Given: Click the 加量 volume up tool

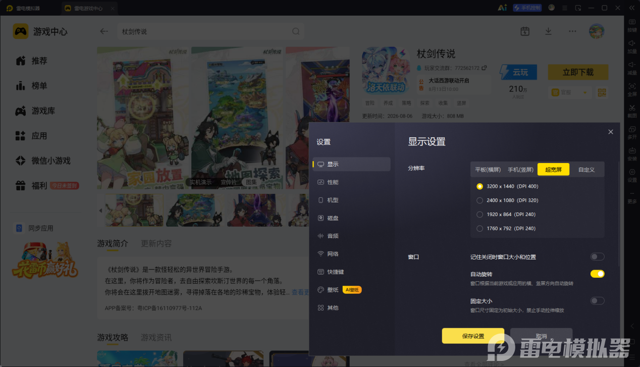Looking at the screenshot, I should click(632, 46).
